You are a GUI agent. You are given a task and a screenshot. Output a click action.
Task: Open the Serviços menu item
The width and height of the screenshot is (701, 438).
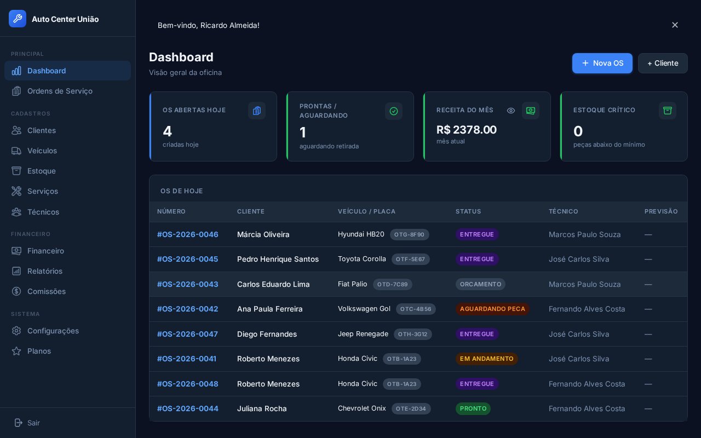pyautogui.click(x=67, y=191)
